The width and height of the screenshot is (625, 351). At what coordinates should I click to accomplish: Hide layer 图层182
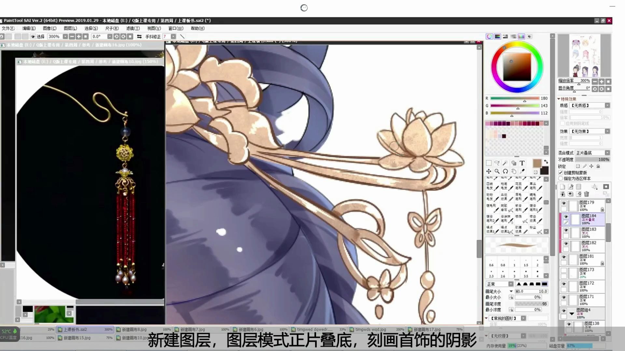(566, 243)
